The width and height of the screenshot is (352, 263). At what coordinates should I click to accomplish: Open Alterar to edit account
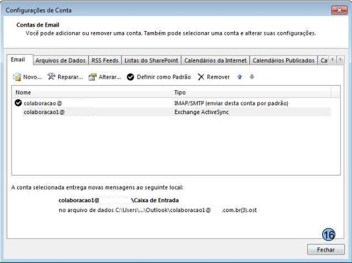coord(105,77)
